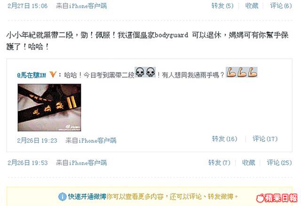Click the Apple Daily logo watermark
The image size is (301, 206).
click(x=277, y=198)
